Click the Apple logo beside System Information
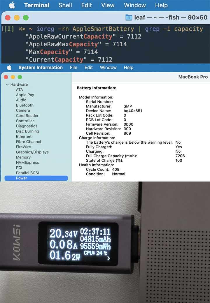 [9, 68]
